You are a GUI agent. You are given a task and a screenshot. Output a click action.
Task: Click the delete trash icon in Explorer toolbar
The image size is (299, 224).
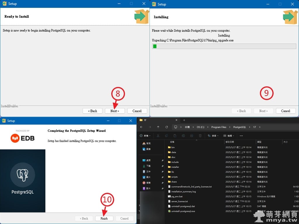200,136
